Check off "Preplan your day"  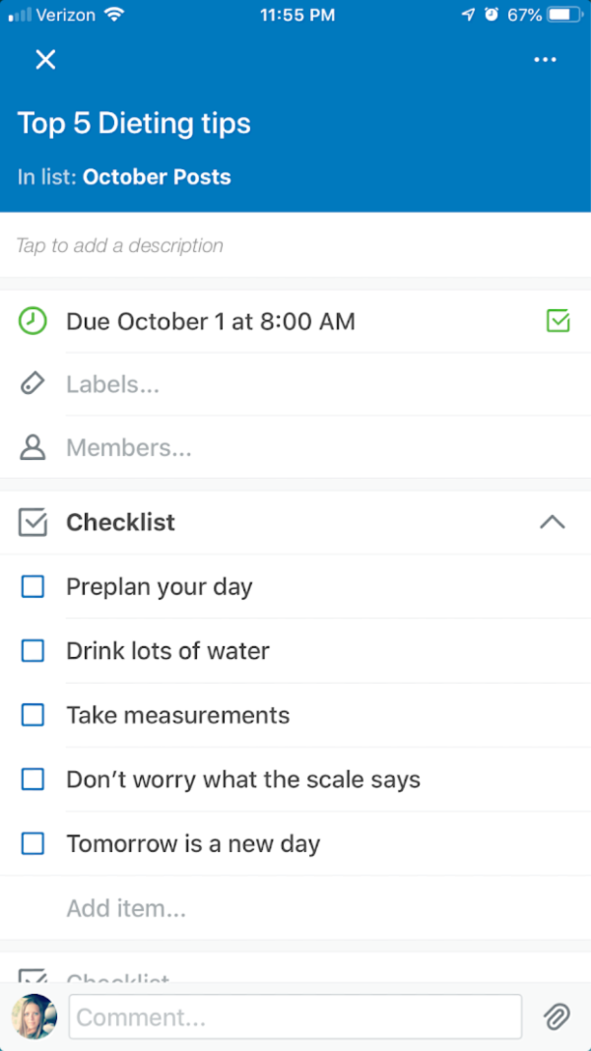tap(33, 587)
